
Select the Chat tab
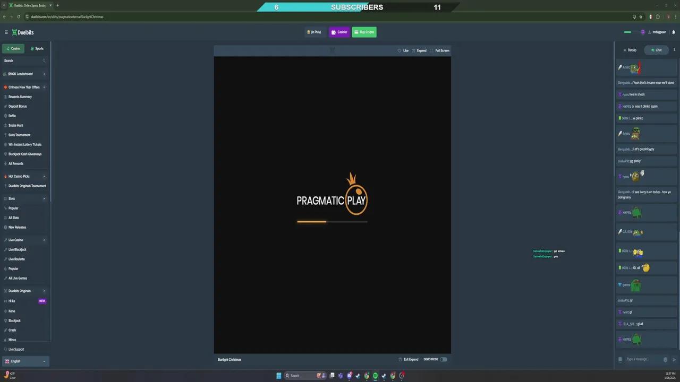coord(657,50)
